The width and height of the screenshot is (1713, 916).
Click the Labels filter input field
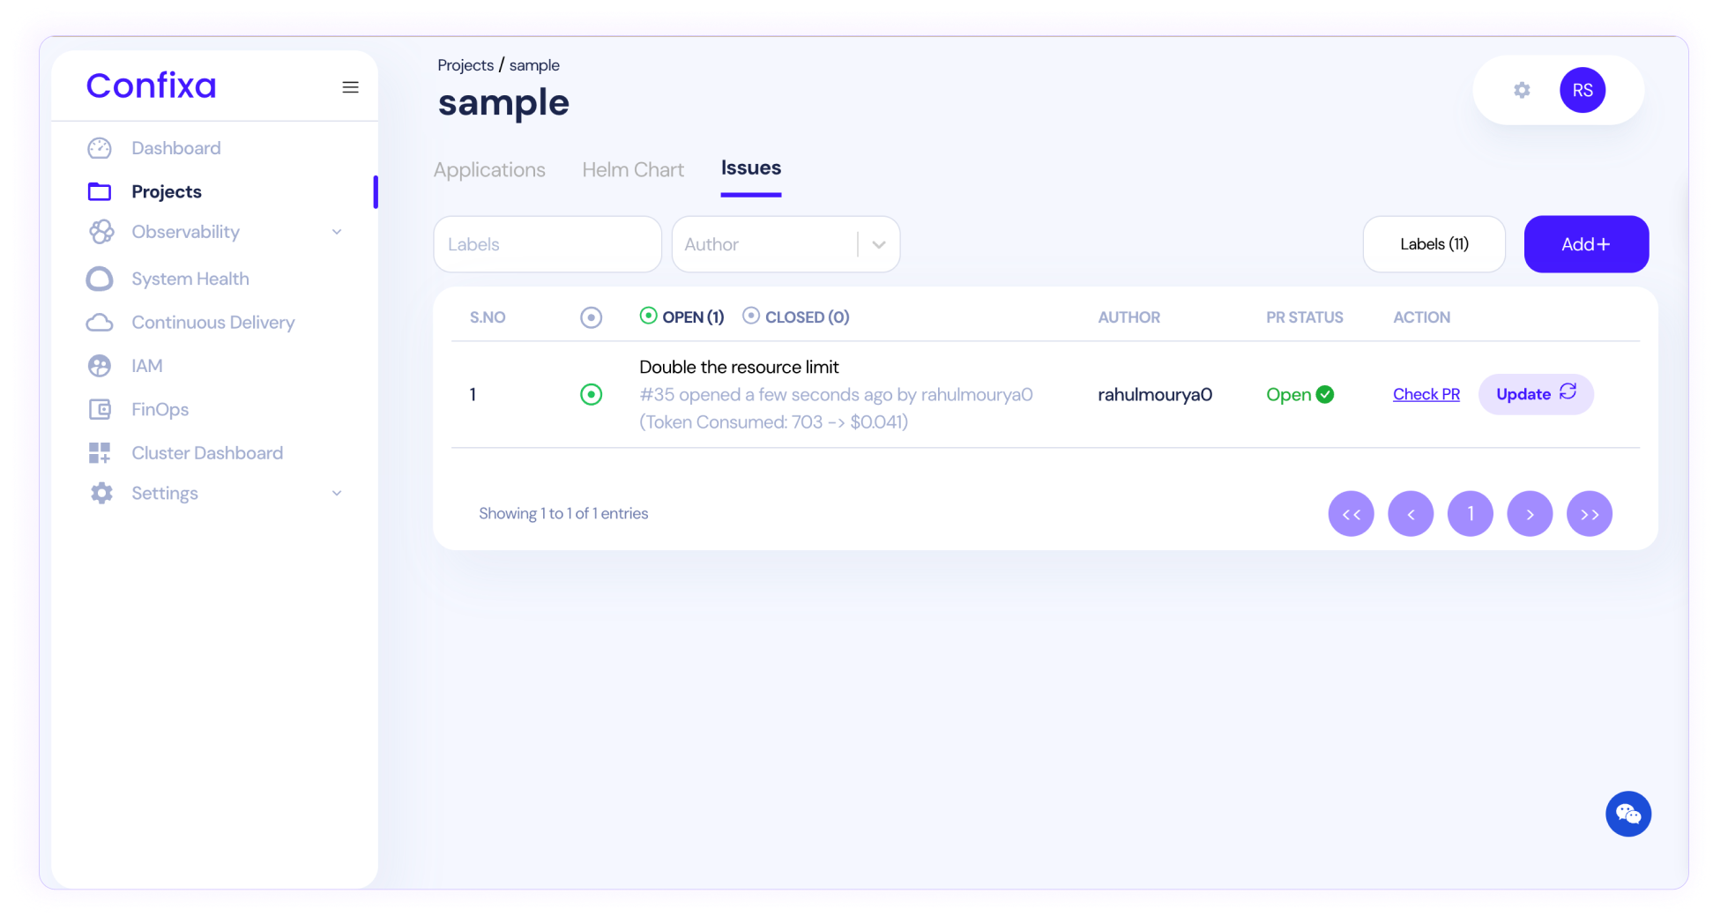(x=547, y=244)
